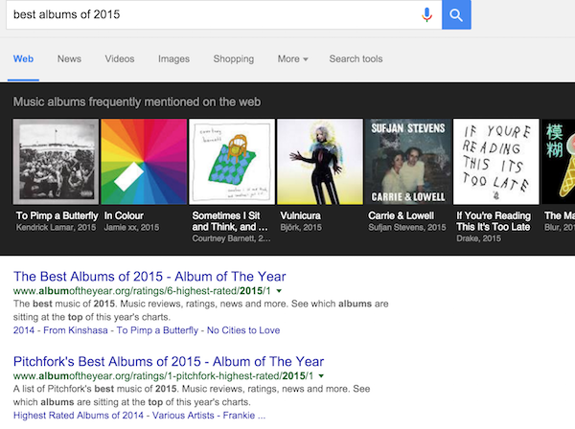Click 'Kendrick Lamar, 2015' caption

coord(56,228)
